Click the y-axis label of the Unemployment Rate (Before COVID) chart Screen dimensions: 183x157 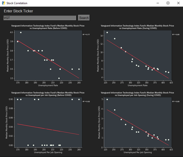(8, 55)
